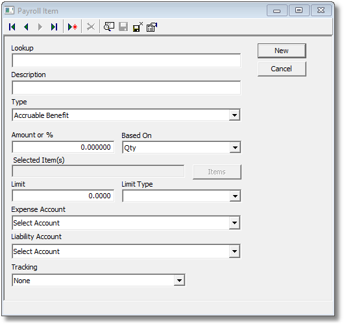The image size is (344, 324).
Task: Open the Based On dropdown
Action: point(235,148)
